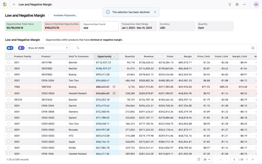262x164 pixels.
Task: Open the export icon at the toolbar's right end
Action: (x=253, y=48)
